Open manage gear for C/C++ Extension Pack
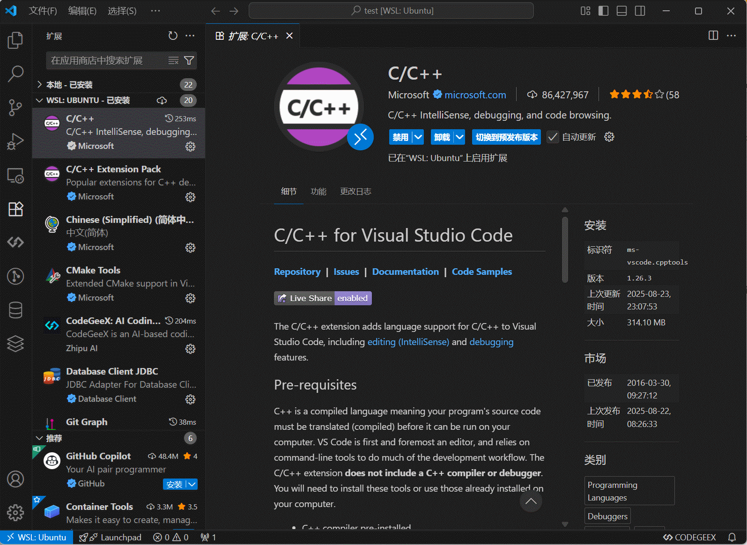747x545 pixels. [x=190, y=197]
